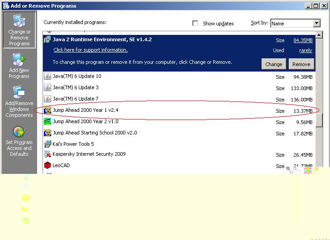Image resolution: width=330 pixels, height=240 pixels.
Task: Click the Jump Ahead 2000 Year 1 icon
Action: point(48,110)
